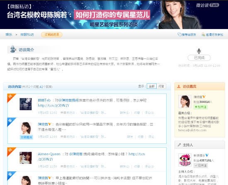
Task: Click 陳婉若 name in the 12:03 answer
Action: coord(43,124)
